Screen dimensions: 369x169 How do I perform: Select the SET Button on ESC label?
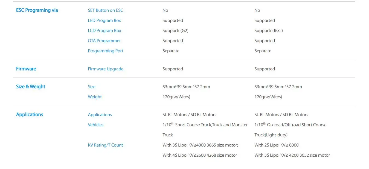coord(105,10)
